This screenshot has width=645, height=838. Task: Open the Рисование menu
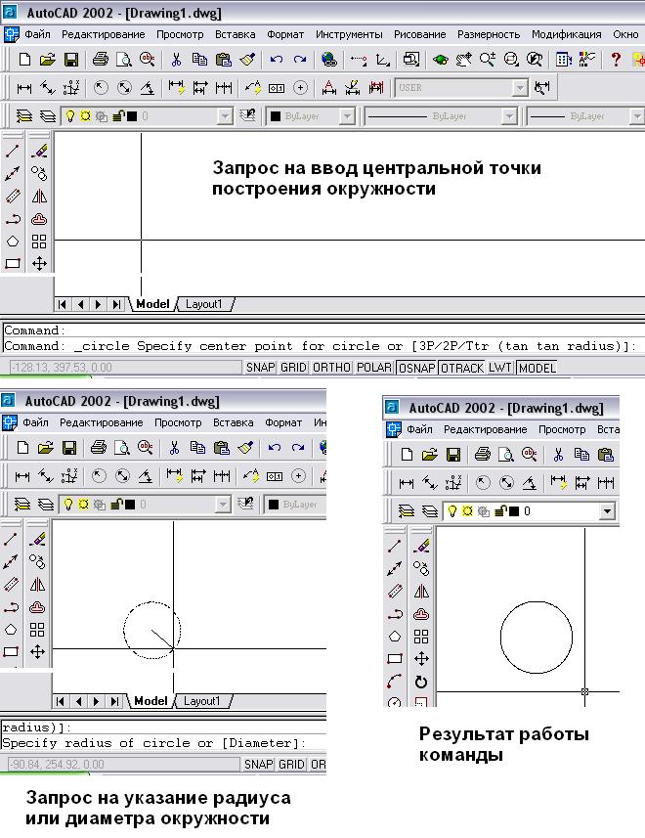[x=419, y=34]
